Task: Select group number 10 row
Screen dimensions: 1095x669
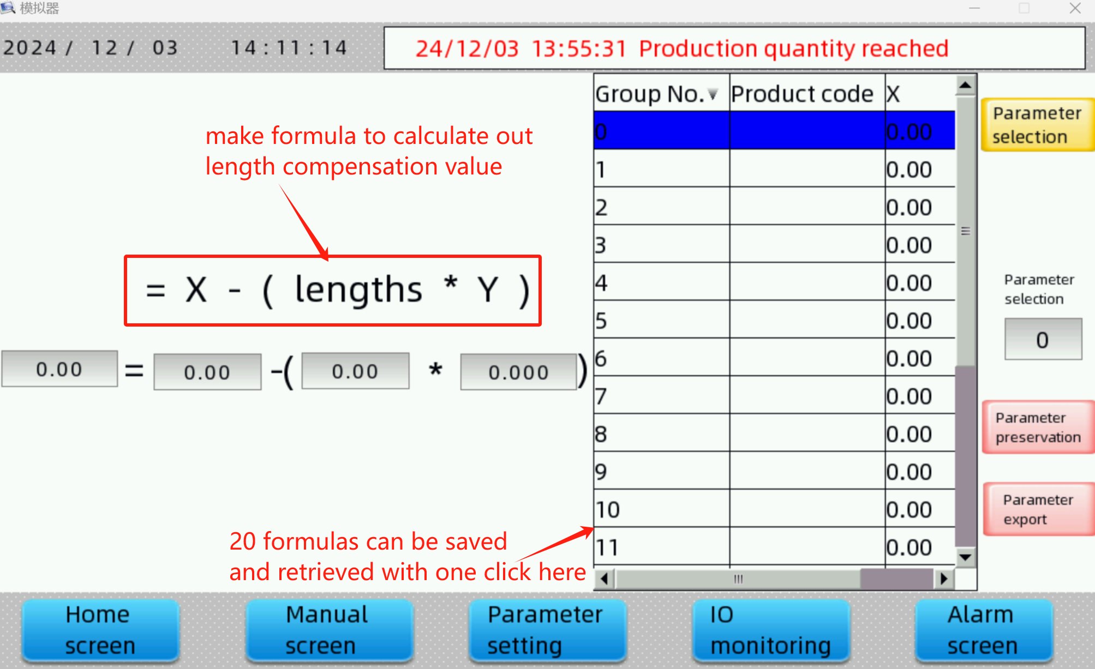Action: point(775,509)
